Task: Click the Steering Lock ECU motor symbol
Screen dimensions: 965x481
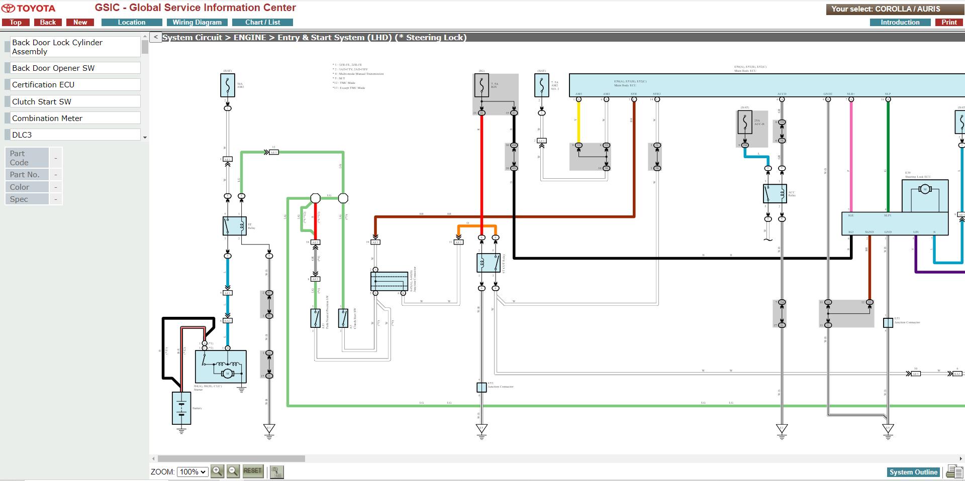Action: click(x=925, y=189)
